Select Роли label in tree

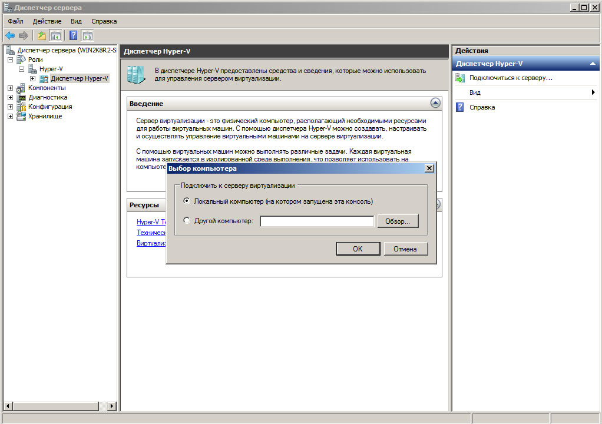[x=35, y=59]
